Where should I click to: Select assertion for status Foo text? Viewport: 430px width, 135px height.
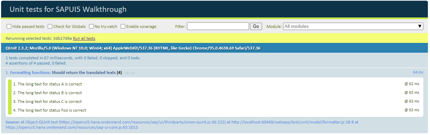(x=49, y=110)
